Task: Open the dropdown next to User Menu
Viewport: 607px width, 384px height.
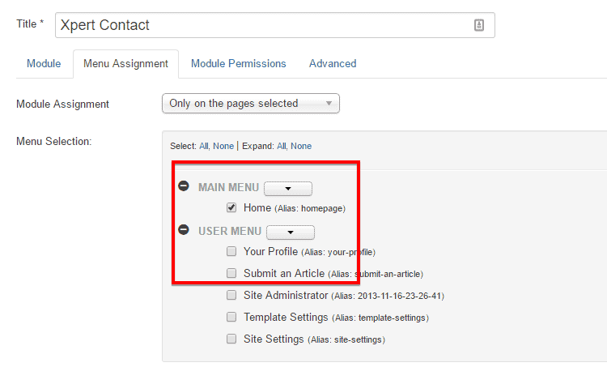Action: 291,233
